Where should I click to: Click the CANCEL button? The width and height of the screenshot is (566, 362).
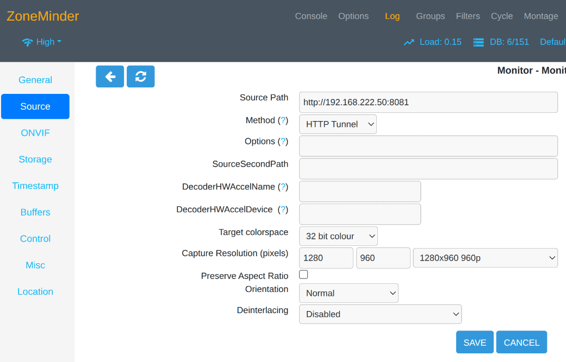click(521, 342)
